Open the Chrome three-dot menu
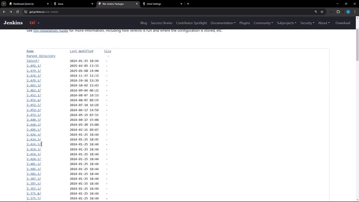Image resolution: width=359 pixels, height=202 pixels. click(x=355, y=12)
